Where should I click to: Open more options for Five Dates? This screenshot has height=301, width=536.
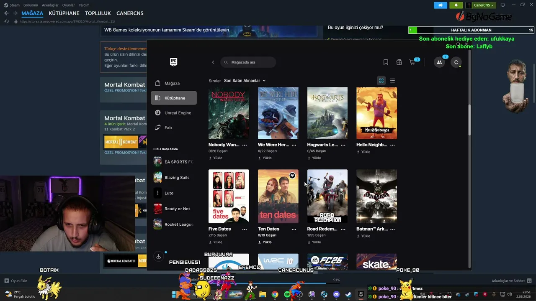point(245,229)
